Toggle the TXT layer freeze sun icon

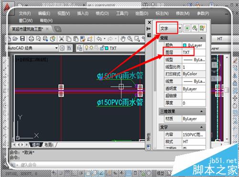tap(91, 48)
